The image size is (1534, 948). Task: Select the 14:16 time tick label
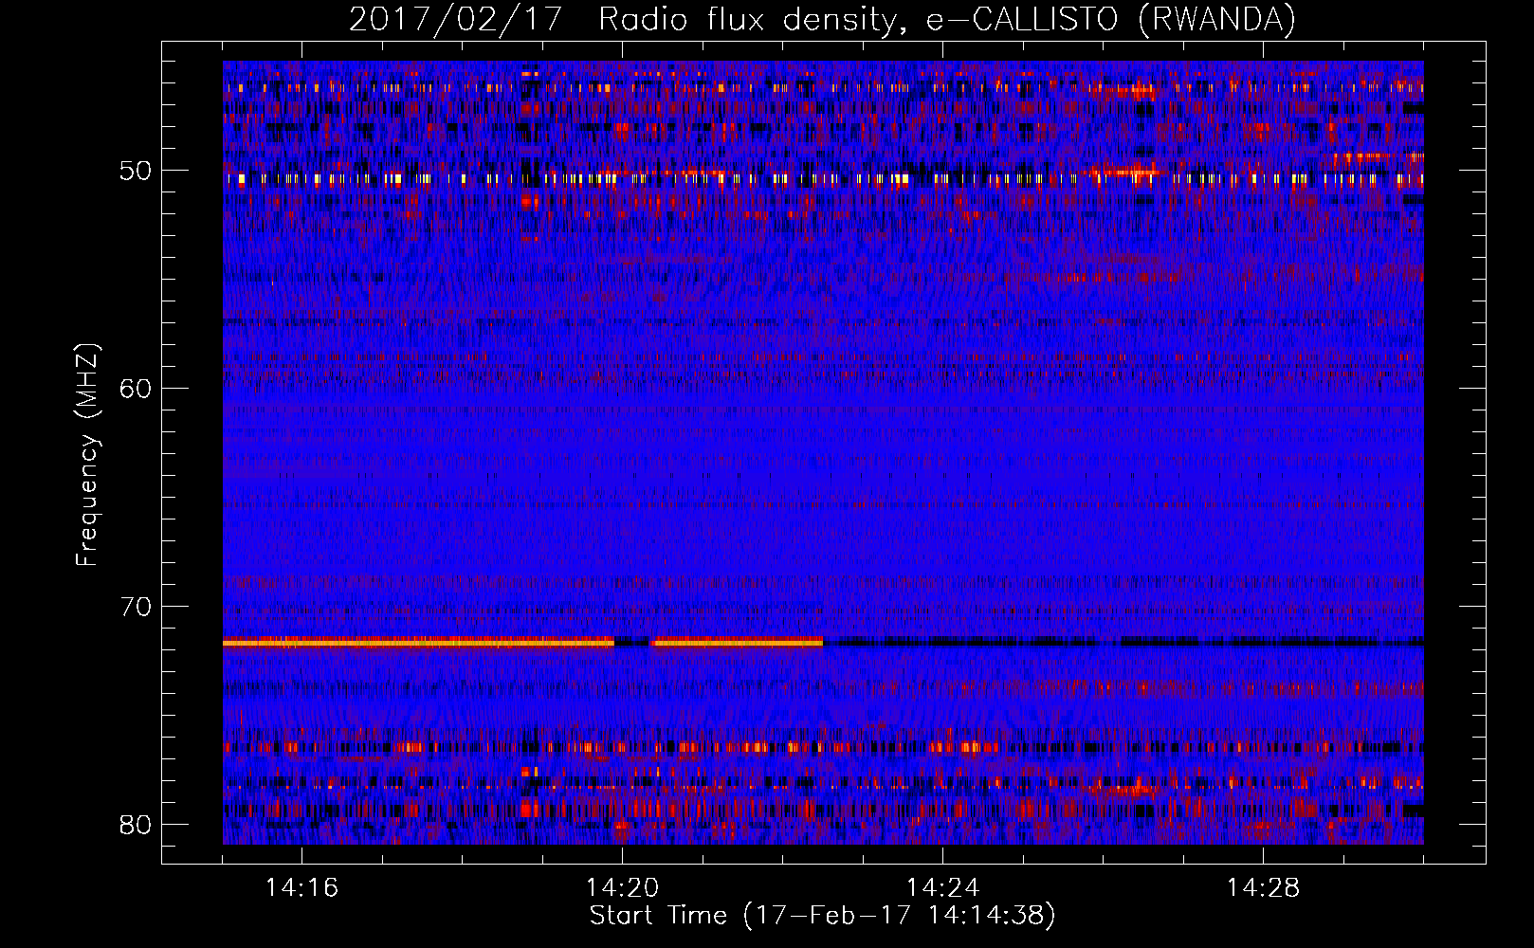pos(301,888)
